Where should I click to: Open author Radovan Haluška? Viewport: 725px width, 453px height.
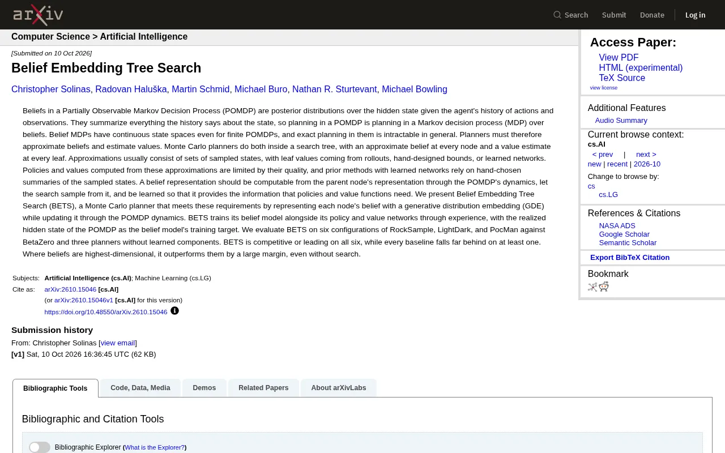point(131,89)
